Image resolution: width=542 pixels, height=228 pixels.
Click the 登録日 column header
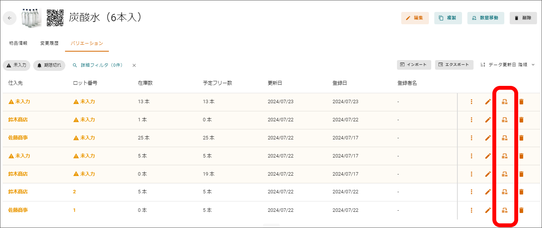(x=340, y=83)
